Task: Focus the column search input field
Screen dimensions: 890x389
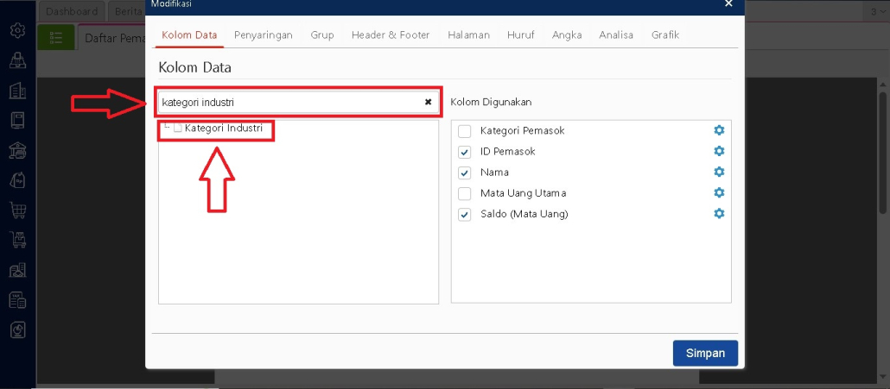Action: (x=289, y=102)
